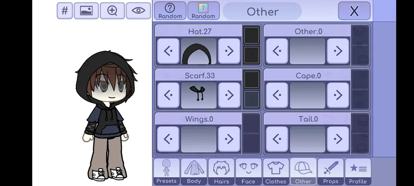Pick the top Hat color swatch
The image size is (414, 186).
point(251,35)
